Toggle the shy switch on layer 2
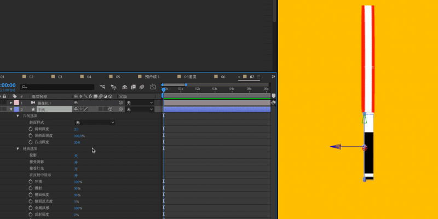This screenshot has width=438, height=219. tap(76, 109)
